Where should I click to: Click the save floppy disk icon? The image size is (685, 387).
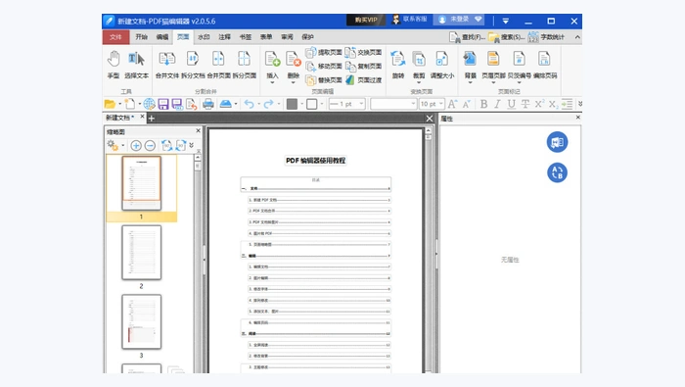tap(163, 104)
